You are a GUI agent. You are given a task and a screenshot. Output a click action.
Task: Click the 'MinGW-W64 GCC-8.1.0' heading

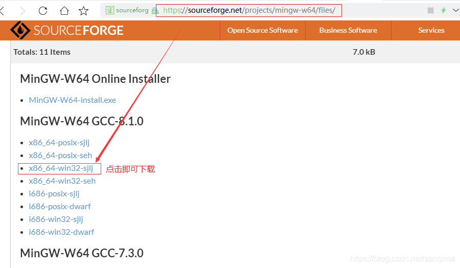[x=82, y=121]
